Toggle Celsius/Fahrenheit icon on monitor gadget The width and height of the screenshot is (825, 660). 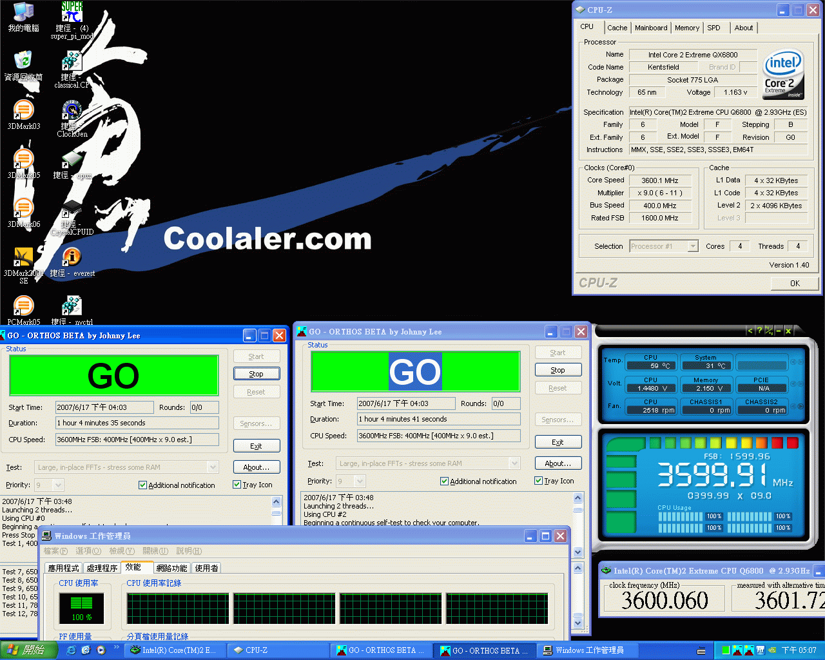768,331
